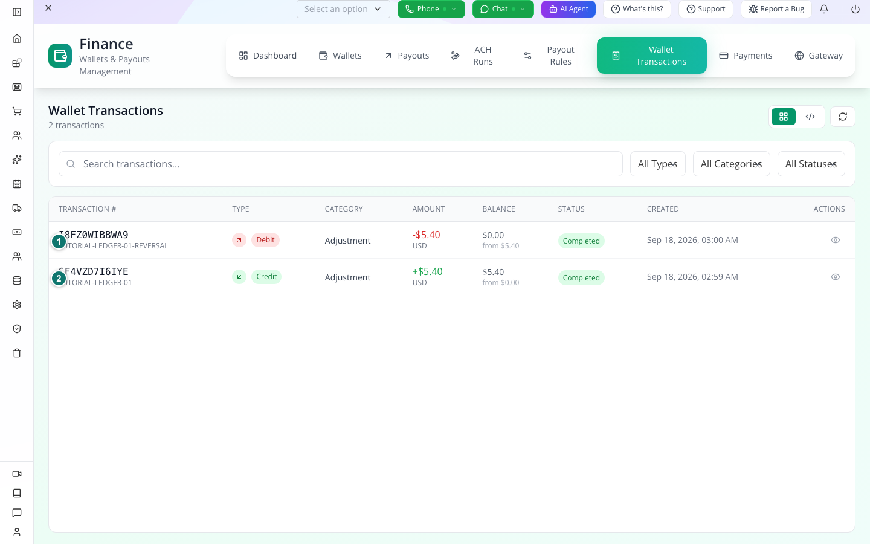Click the notifications bell icon
Viewport: 870px width, 544px height.
(x=824, y=9)
